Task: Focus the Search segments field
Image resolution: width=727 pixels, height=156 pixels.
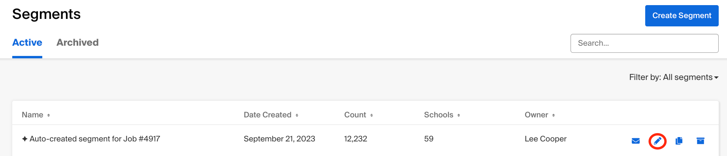Action: 644,43
